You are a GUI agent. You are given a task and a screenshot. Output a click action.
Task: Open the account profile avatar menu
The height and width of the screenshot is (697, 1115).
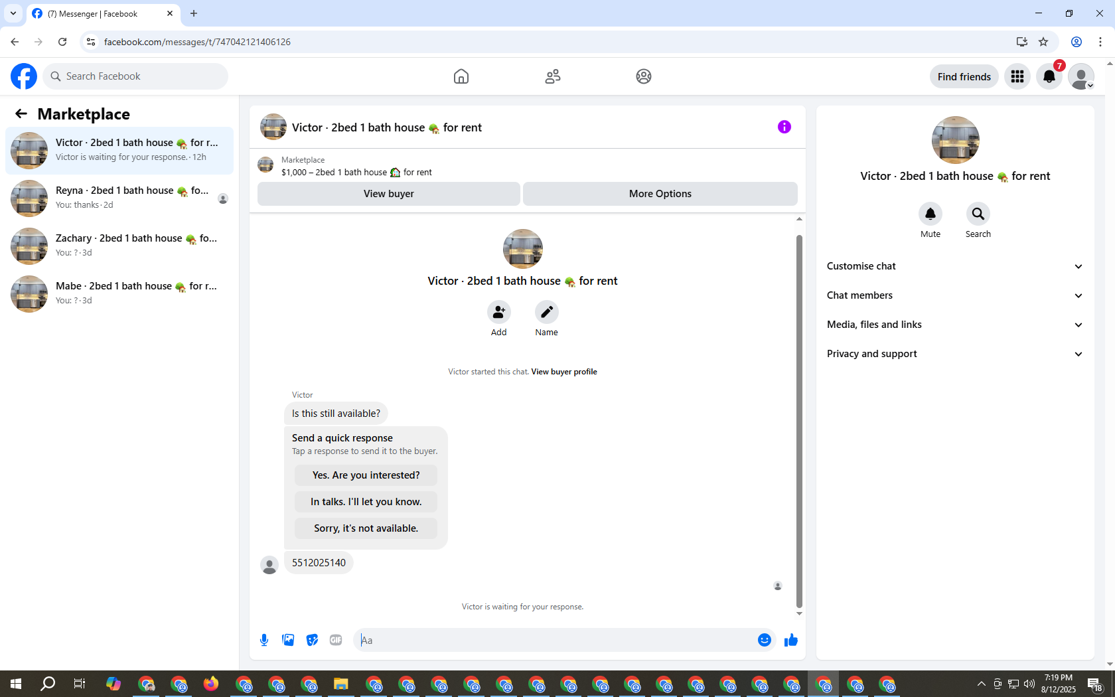click(x=1081, y=76)
